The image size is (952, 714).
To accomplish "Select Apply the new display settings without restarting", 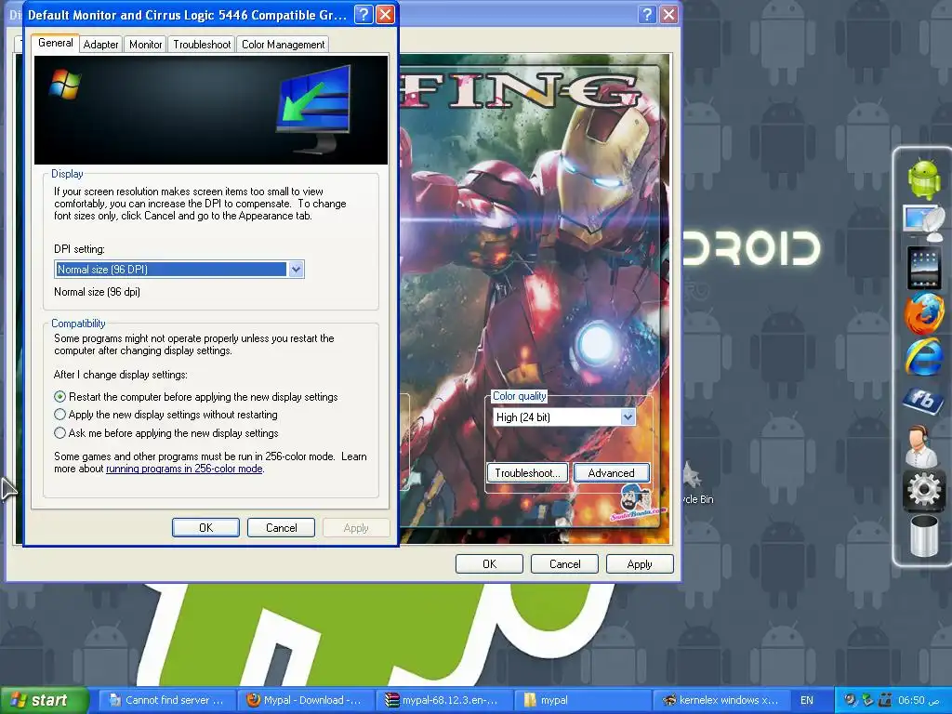I will tap(165, 415).
